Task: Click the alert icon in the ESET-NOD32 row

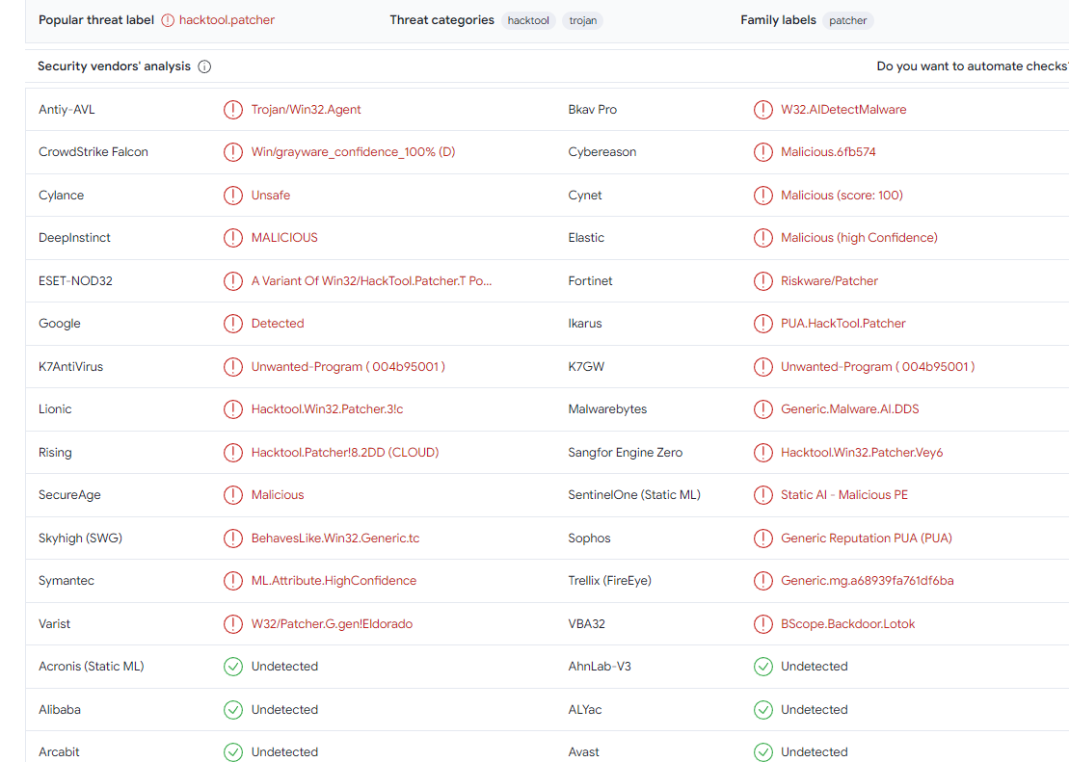Action: pyautogui.click(x=233, y=280)
